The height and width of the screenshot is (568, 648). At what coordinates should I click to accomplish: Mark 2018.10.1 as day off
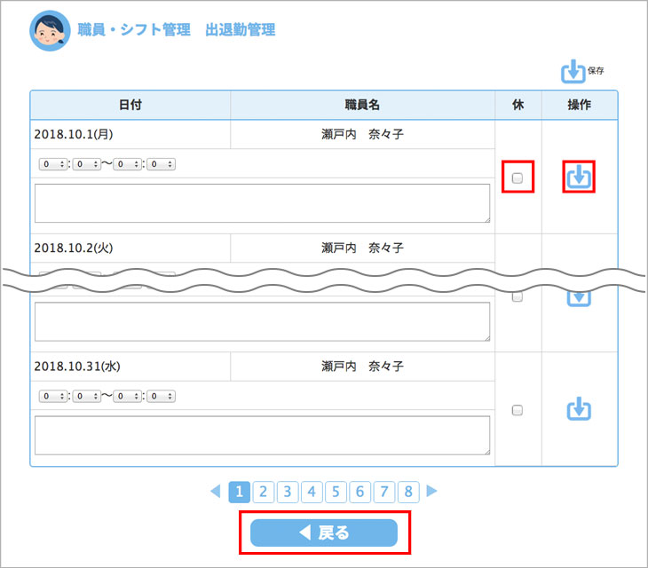pos(518,177)
